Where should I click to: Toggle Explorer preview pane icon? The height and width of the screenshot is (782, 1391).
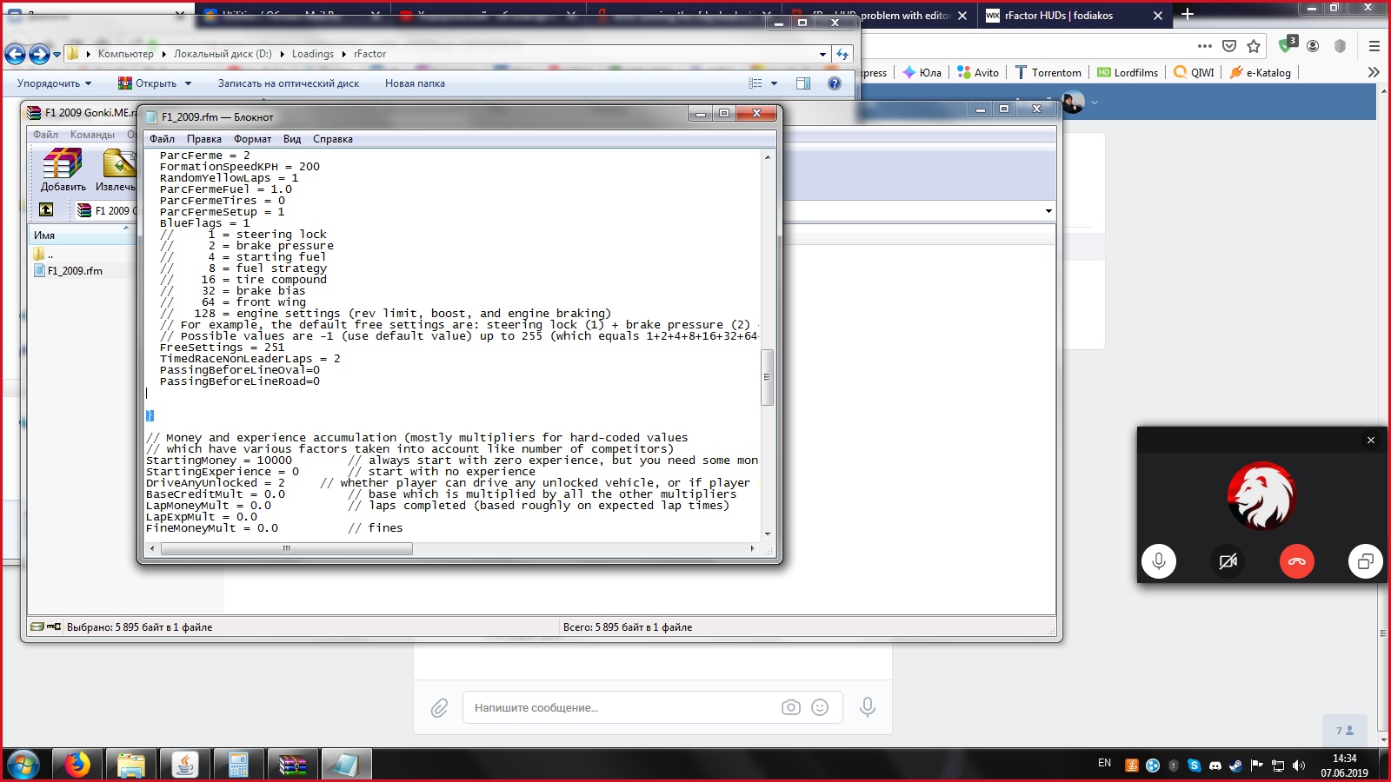[803, 83]
